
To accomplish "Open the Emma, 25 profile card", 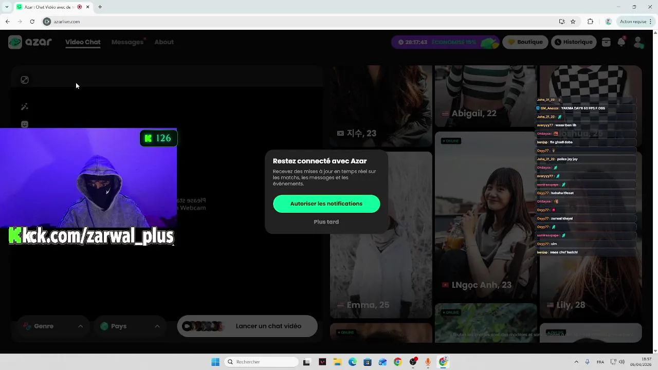I will [x=381, y=235].
